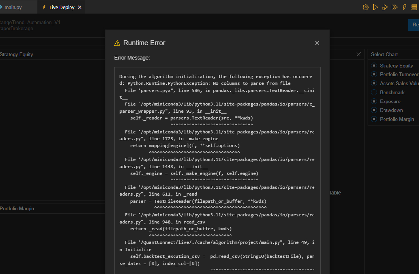419x274 pixels.
Task: Close the Runtime Error dialog
Action: 317,43
